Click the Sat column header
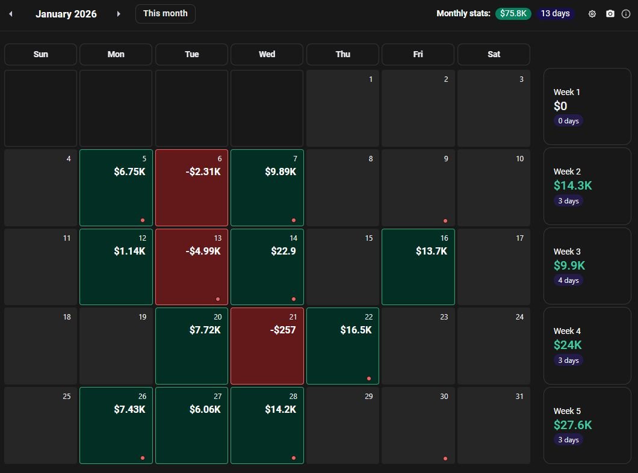Screen dimensions: 638x473 click(x=494, y=54)
